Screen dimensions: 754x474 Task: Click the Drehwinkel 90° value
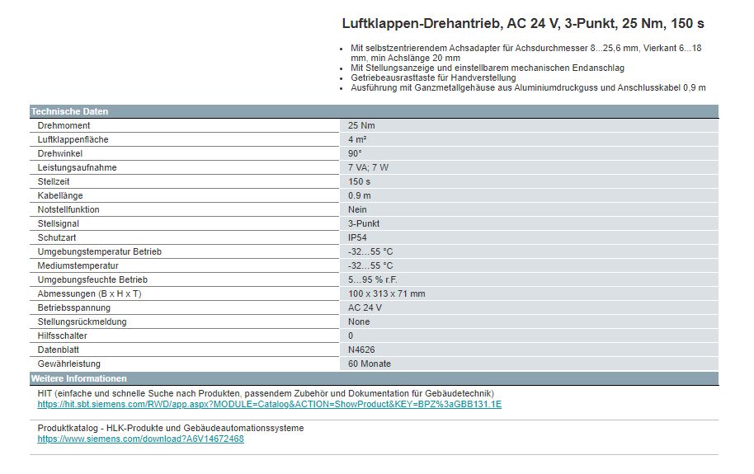coord(356,153)
